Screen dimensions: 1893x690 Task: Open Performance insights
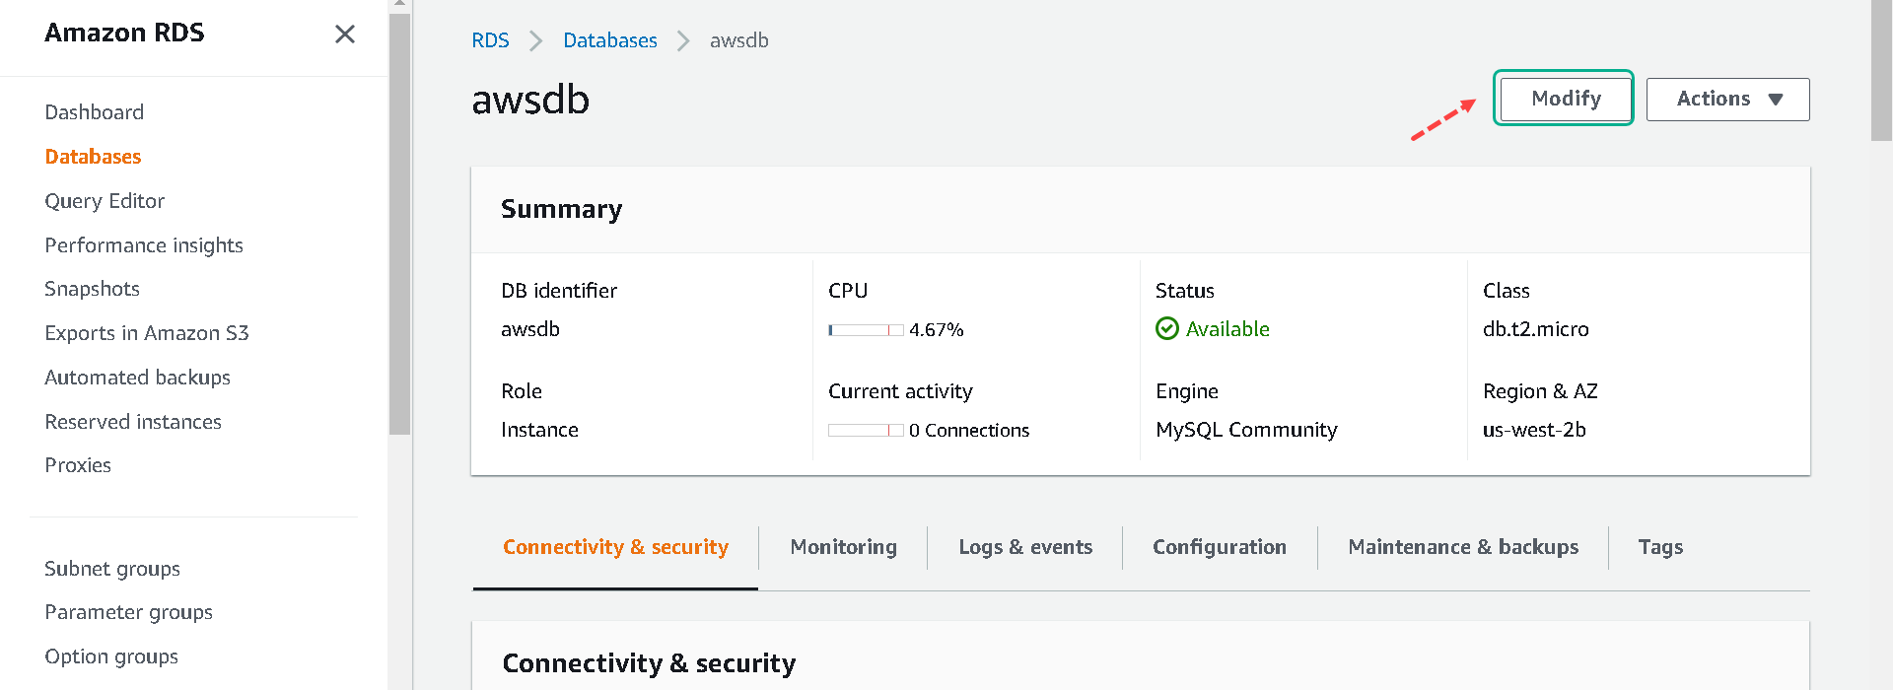tap(144, 245)
